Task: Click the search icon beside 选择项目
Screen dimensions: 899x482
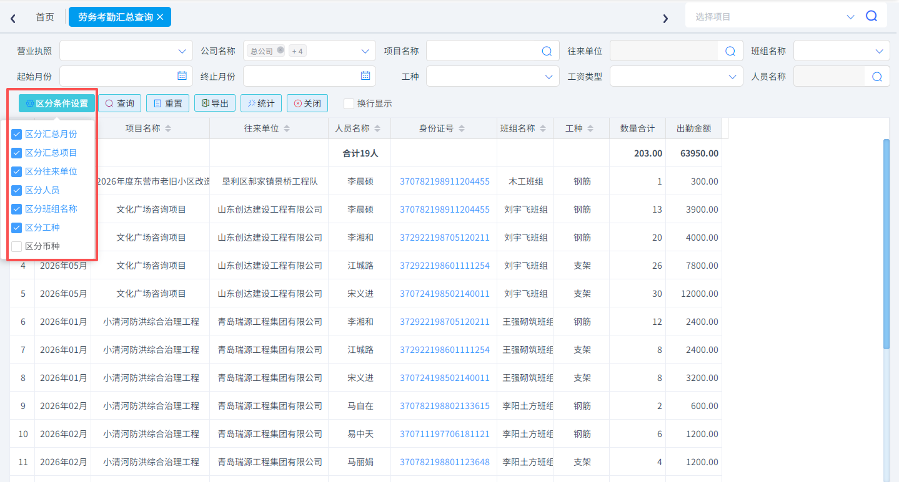Action: pyautogui.click(x=872, y=16)
